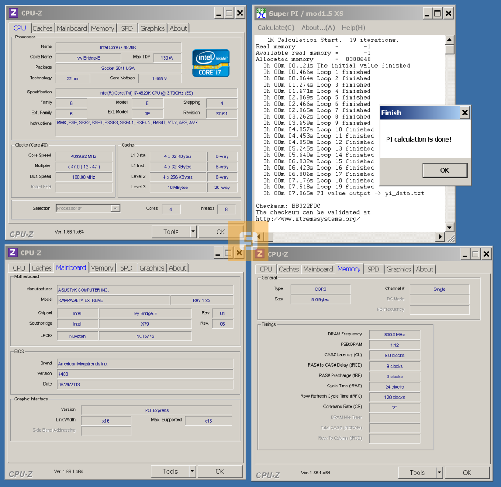The width and height of the screenshot is (501, 487).
Task: Select SPD tab in Memory window
Action: [x=373, y=269]
